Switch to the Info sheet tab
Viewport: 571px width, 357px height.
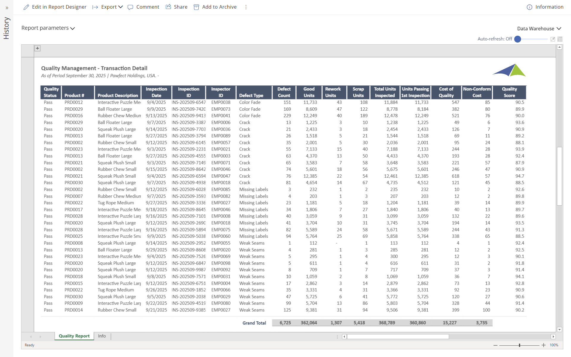click(x=102, y=336)
